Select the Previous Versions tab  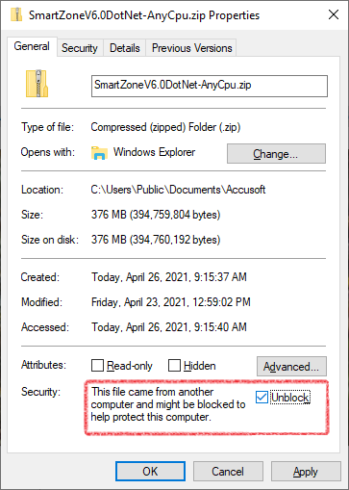coord(191,48)
